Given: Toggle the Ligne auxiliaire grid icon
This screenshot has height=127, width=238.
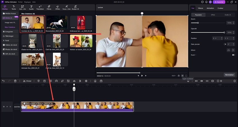Looking at the screenshot, I should click(x=183, y=76).
